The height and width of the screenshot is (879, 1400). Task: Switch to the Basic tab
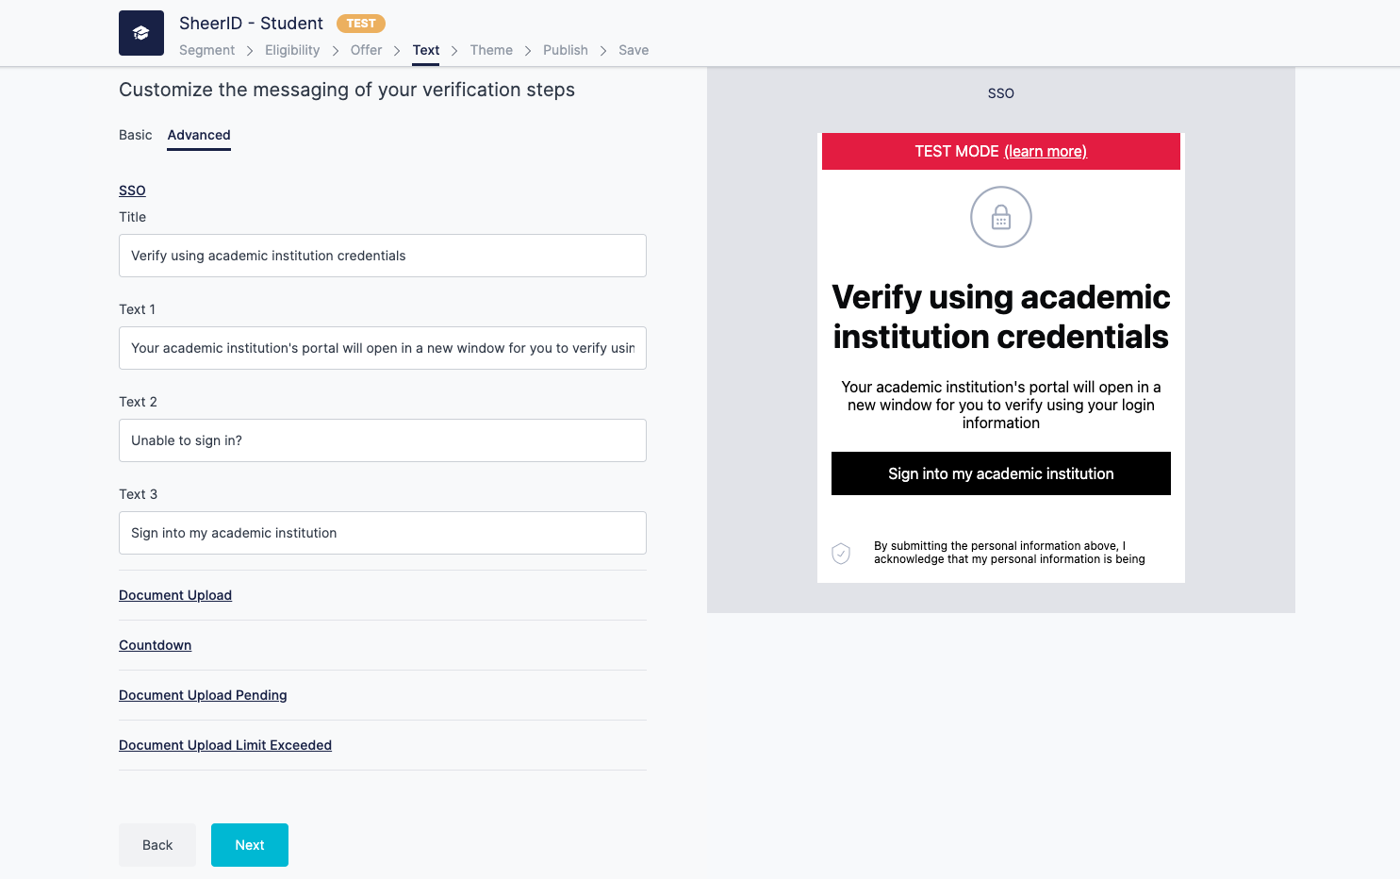[x=135, y=135]
